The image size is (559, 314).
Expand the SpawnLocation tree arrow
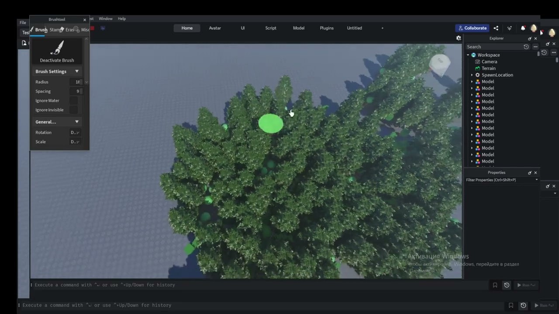[x=472, y=75]
